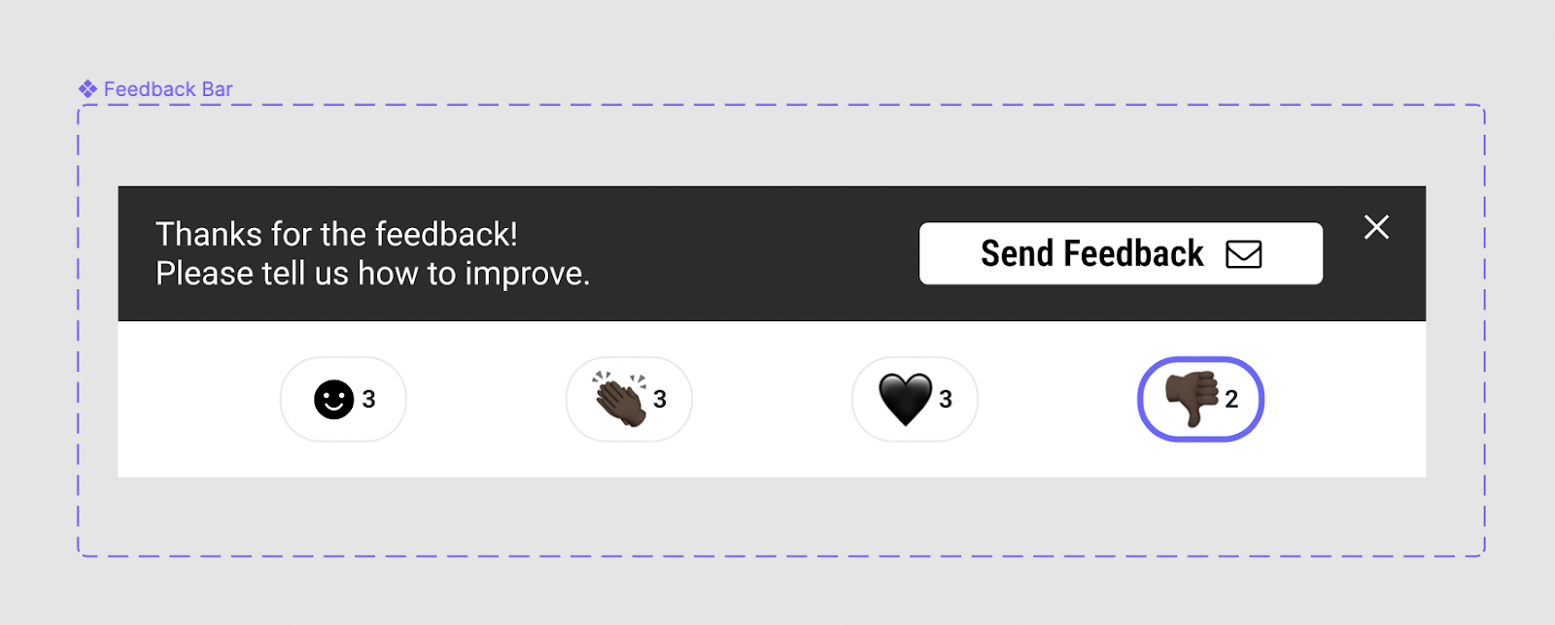Click the smiley face emoji

point(333,399)
